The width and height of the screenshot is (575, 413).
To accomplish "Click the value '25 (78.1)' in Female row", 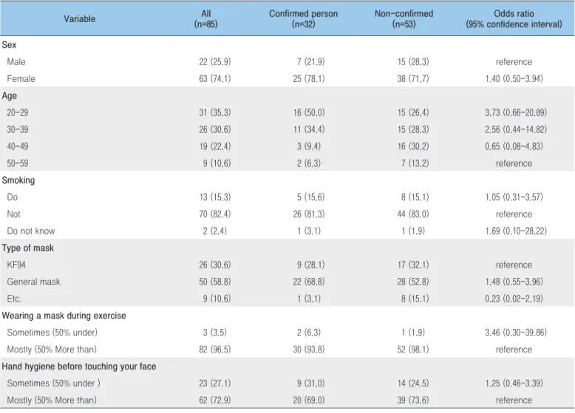I will [x=309, y=79].
